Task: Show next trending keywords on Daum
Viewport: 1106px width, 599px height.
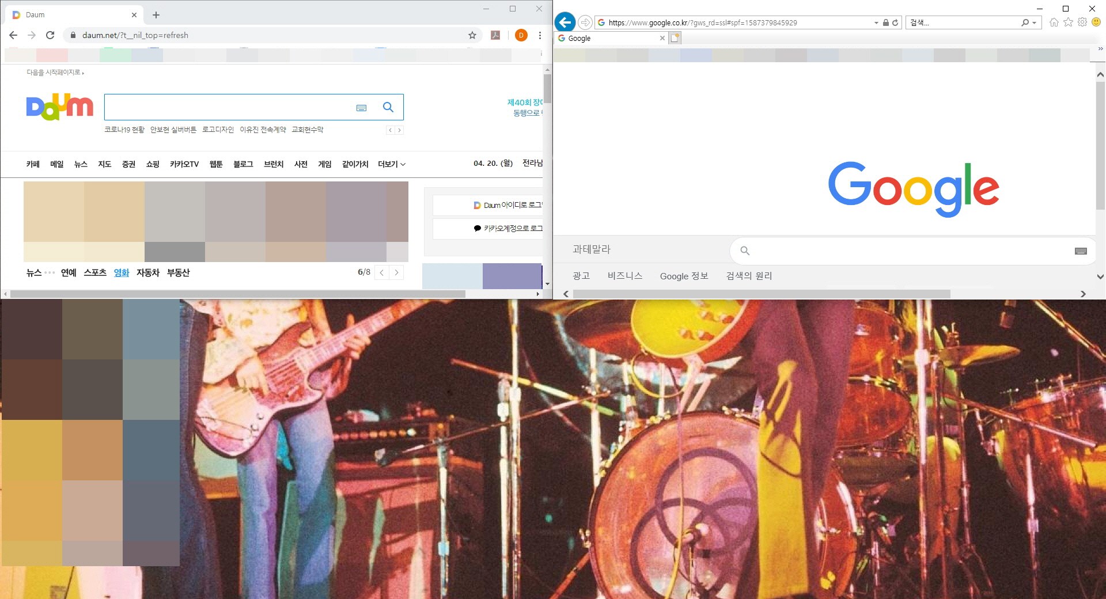Action: (x=399, y=130)
